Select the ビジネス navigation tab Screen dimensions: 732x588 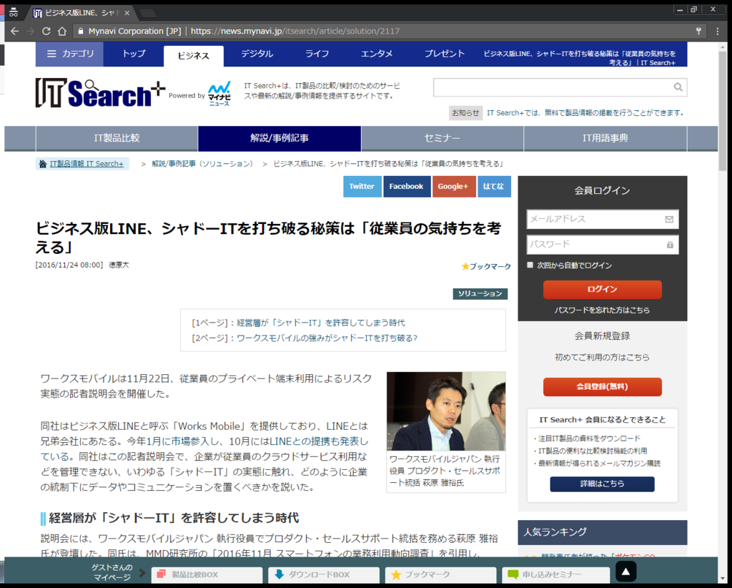193,56
